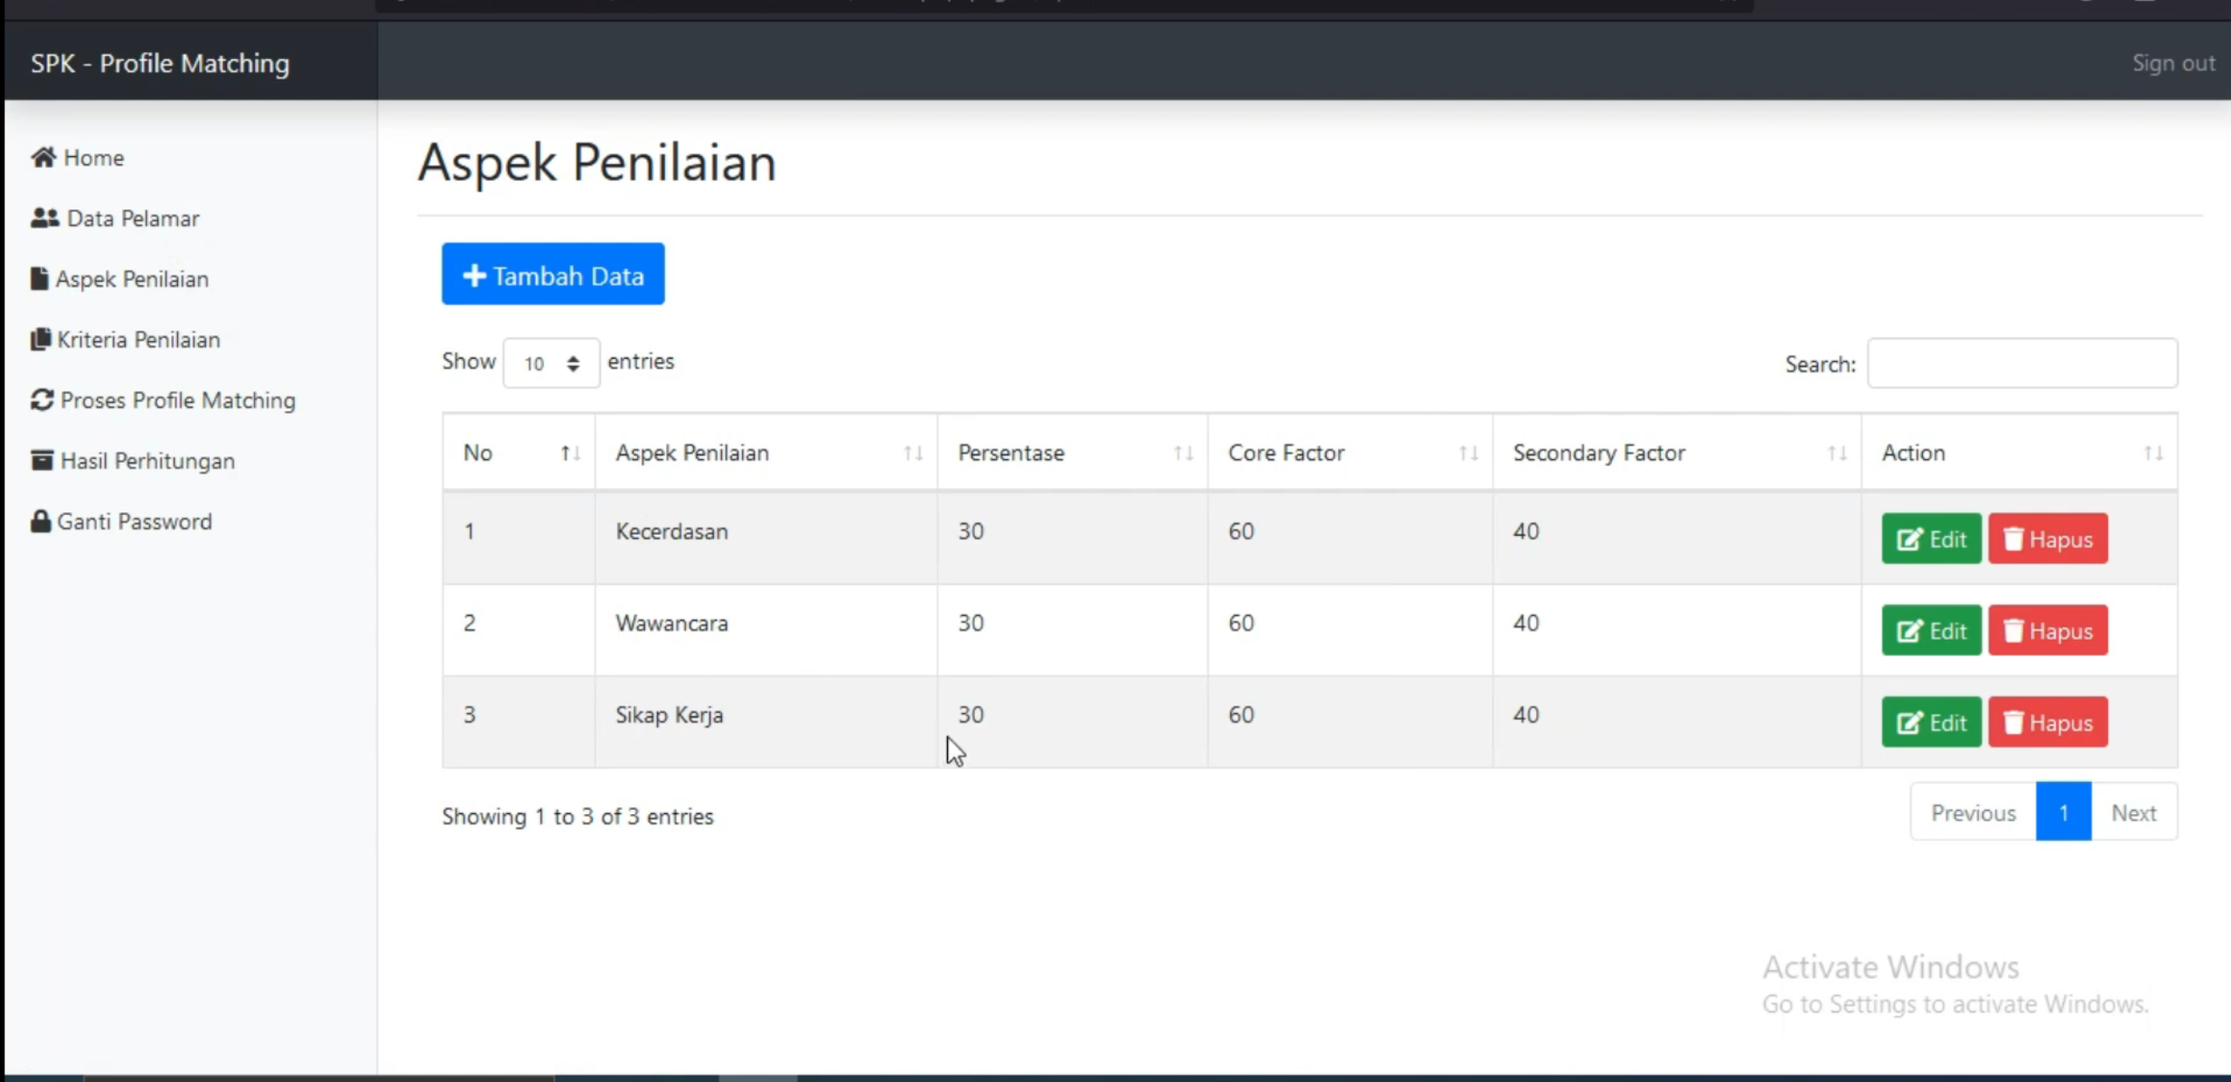Edit the Wawancara row
The image size is (2231, 1082).
tap(1932, 631)
